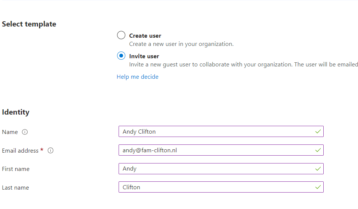Open the Help me decide link
Viewport: 358px width, 209px height.
(x=138, y=77)
